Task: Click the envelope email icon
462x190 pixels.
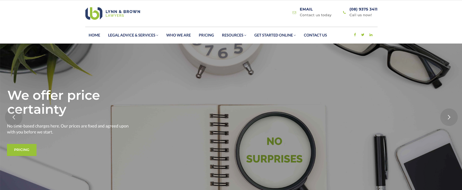Action: (x=294, y=12)
